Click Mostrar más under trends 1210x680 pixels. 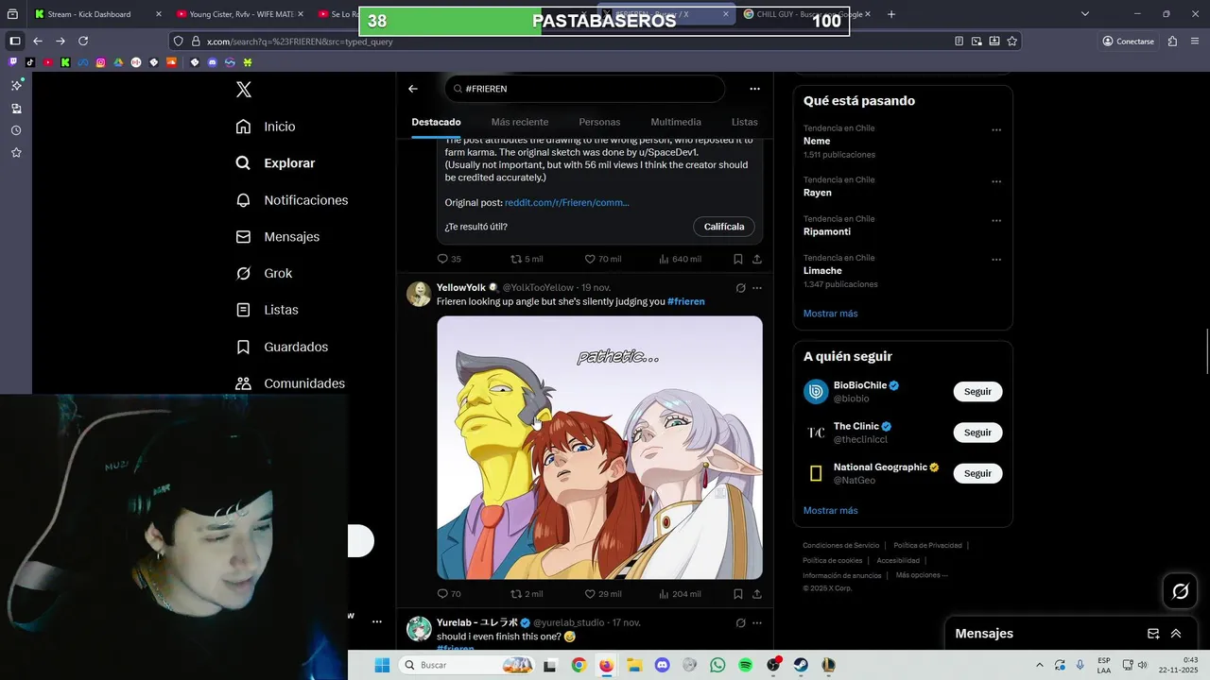click(831, 314)
